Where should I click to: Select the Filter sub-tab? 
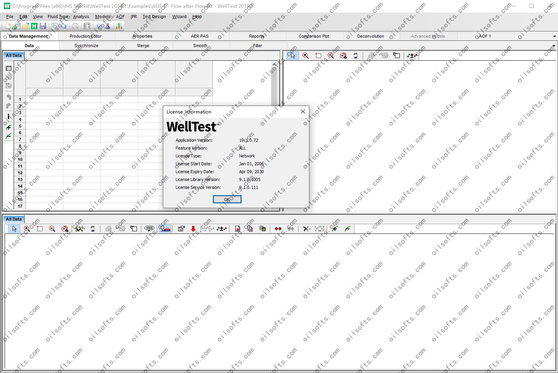(257, 46)
